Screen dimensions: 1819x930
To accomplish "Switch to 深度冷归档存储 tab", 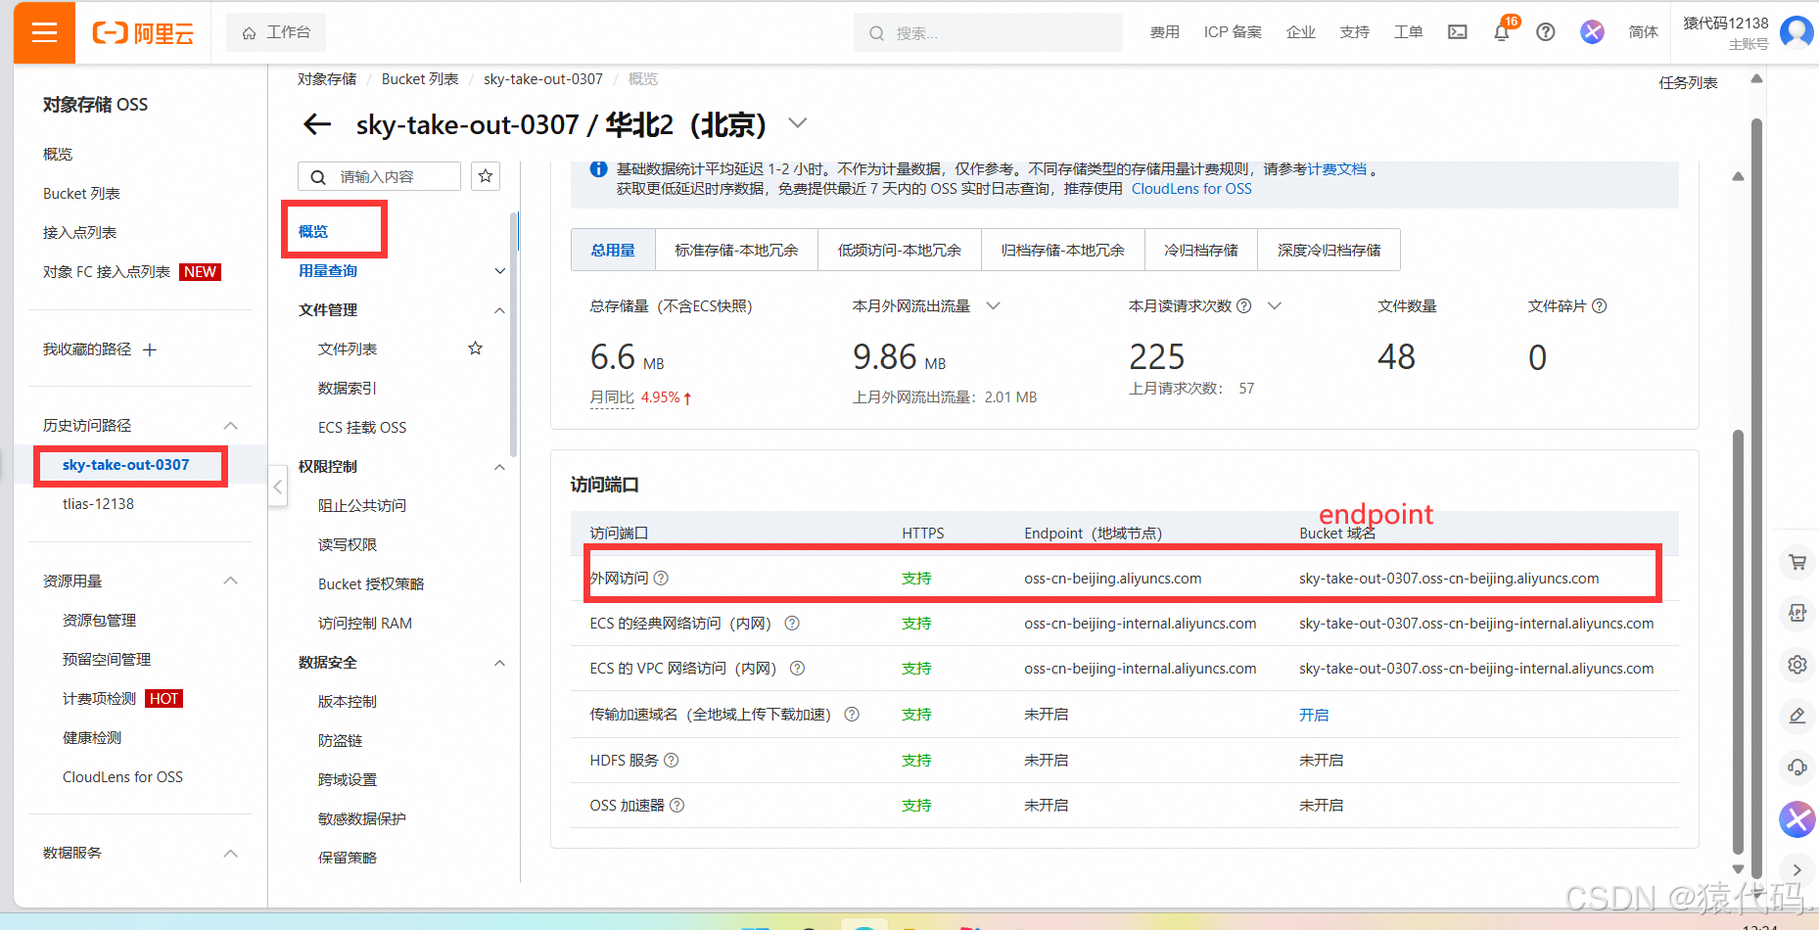I will (1329, 250).
